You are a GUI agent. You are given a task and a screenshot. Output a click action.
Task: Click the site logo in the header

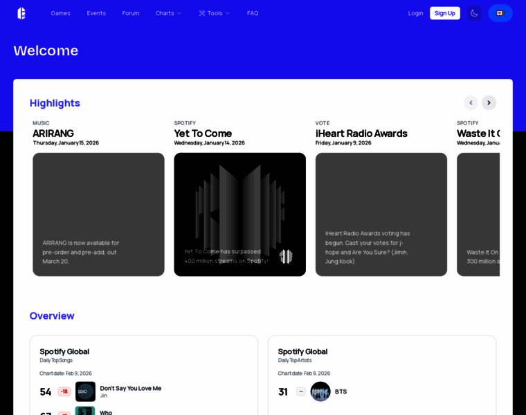point(21,13)
